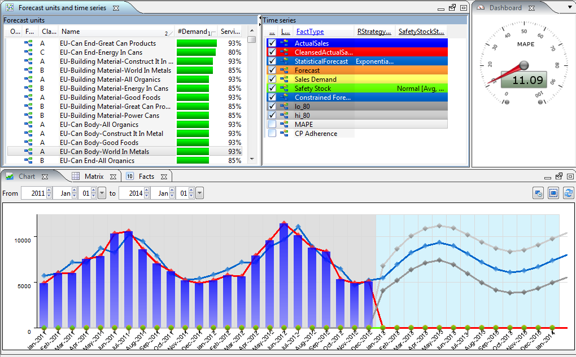Toggle the Sales Demand checkbox
The width and height of the screenshot is (576, 357).
coord(272,80)
